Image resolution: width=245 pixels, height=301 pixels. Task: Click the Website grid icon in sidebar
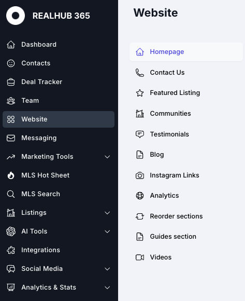coord(11,119)
